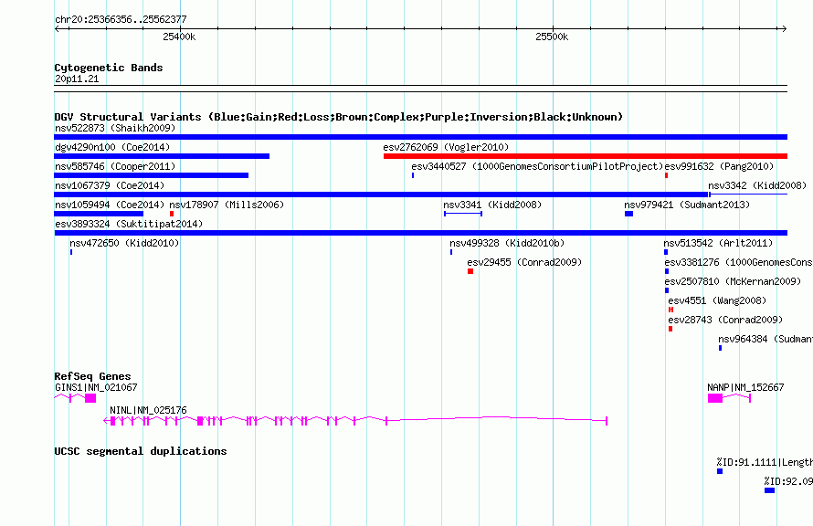Click the %ID:91.1111 segmental duplication label
Viewport: 813px width, 526px height.
pyautogui.click(x=765, y=462)
